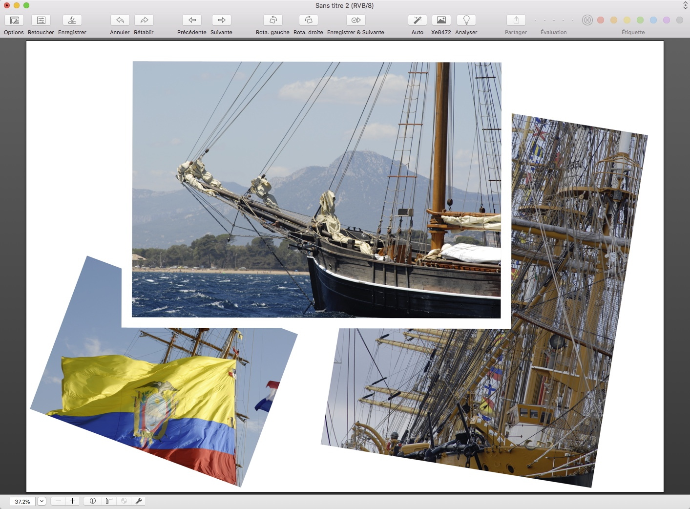Zoom out with the minus button
The height and width of the screenshot is (509, 690).
[58, 501]
